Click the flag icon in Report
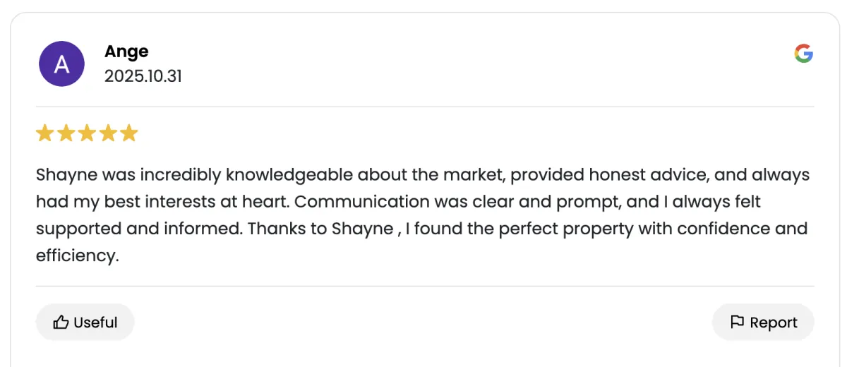Screen dimensions: 847x367 coord(737,323)
